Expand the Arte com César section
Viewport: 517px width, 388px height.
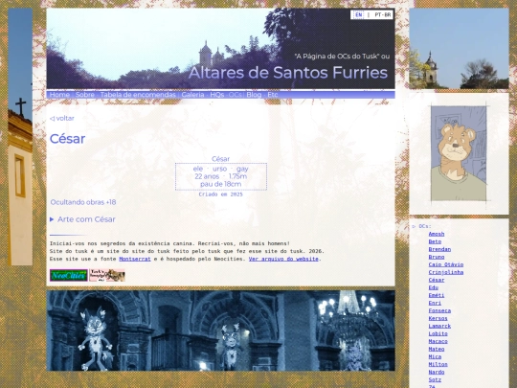pos(82,219)
